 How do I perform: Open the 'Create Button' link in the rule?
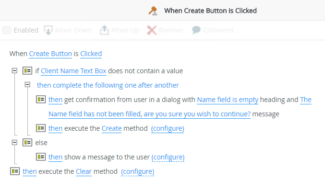pos(50,54)
